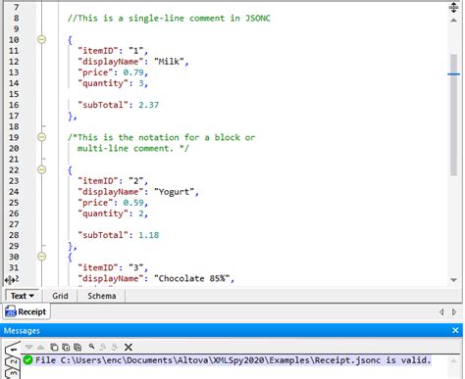Click the quantity value 3 on line 14

[141, 83]
